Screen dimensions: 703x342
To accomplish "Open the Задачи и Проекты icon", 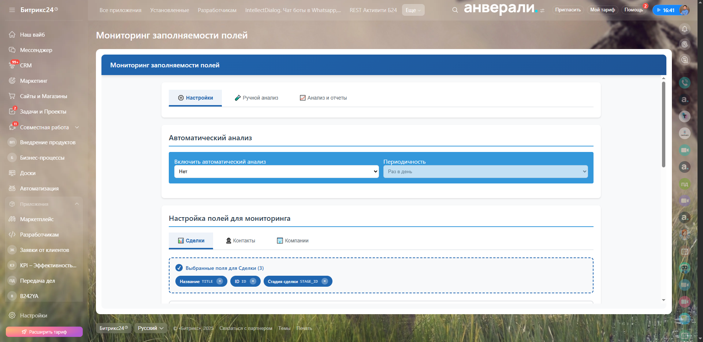I will 12,111.
